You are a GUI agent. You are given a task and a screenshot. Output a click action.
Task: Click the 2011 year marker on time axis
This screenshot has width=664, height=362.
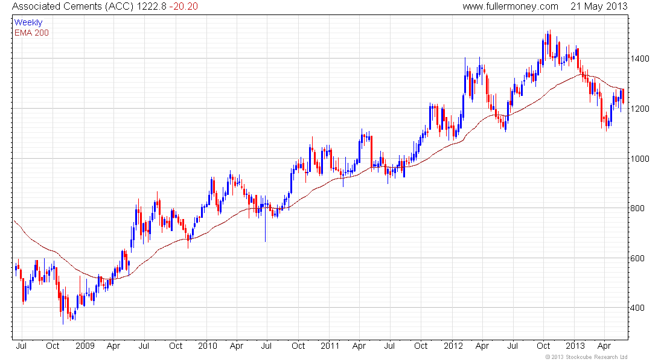click(330, 346)
